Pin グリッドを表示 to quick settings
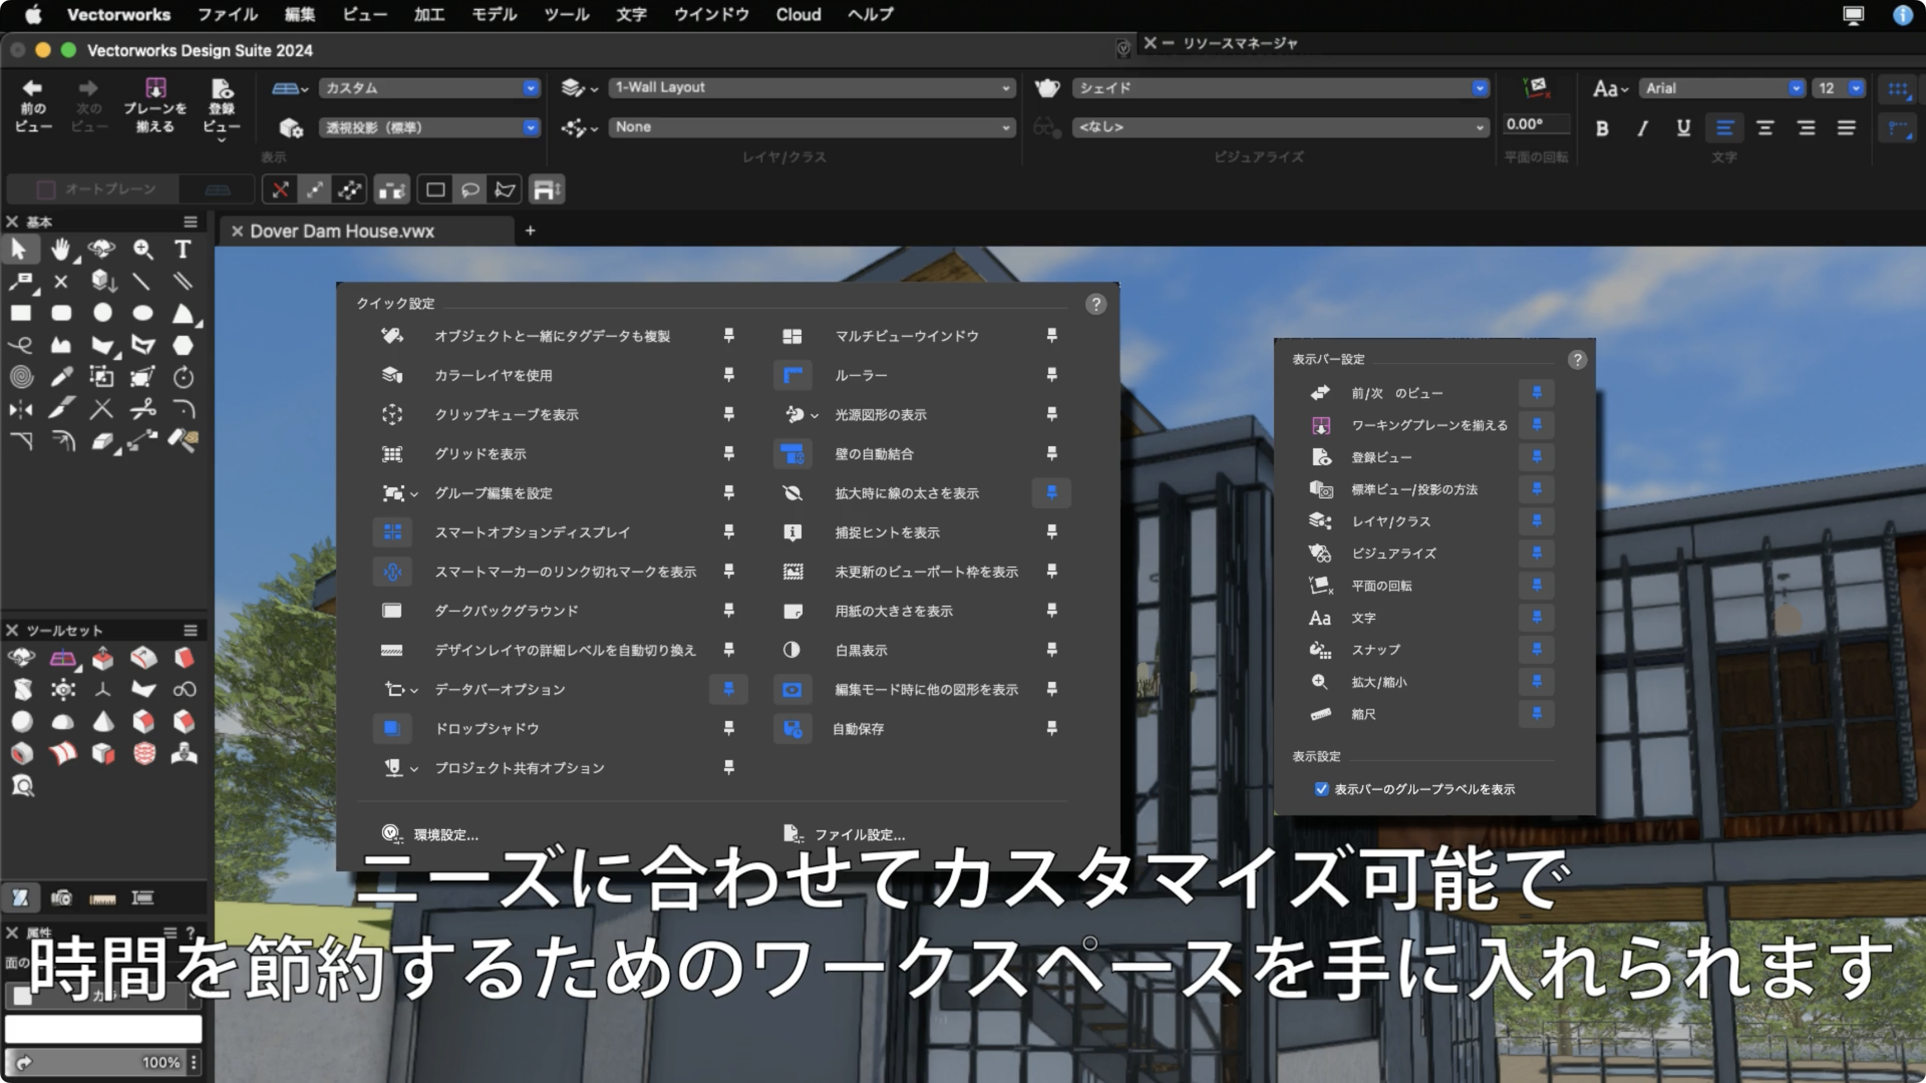This screenshot has height=1083, width=1926. coord(728,454)
